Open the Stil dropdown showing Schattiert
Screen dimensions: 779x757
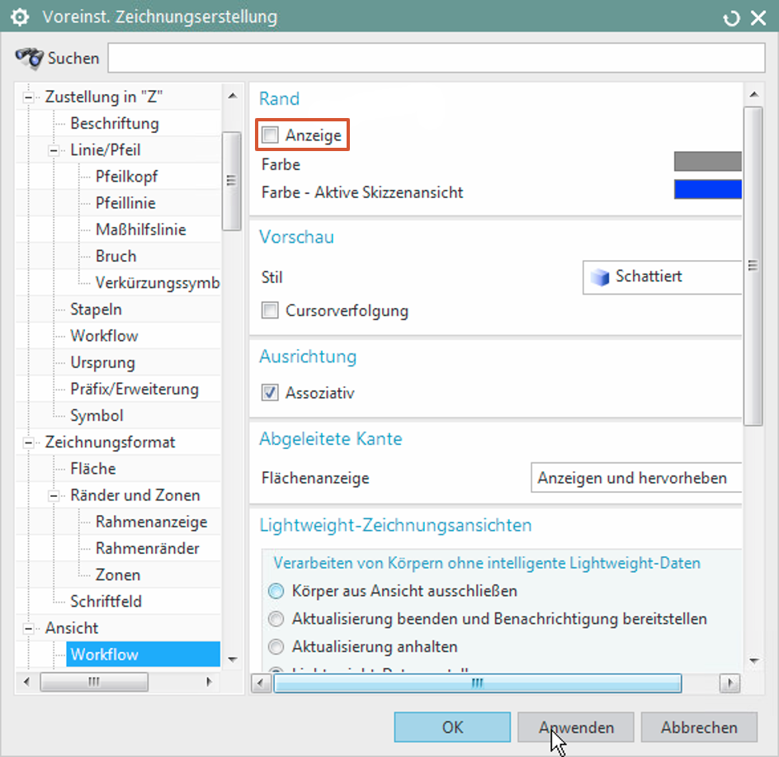coord(662,277)
